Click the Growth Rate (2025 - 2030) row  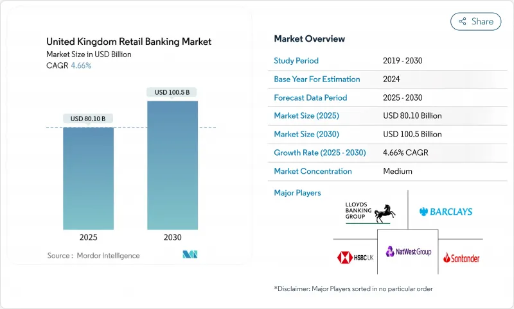[378, 153]
